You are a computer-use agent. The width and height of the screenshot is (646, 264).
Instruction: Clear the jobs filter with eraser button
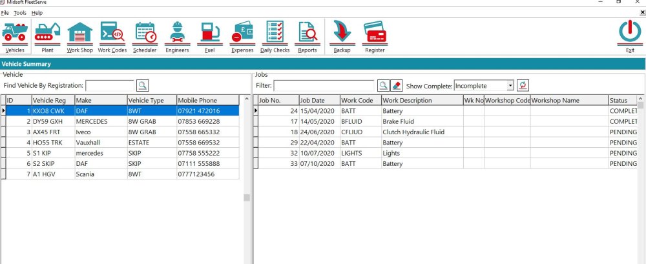point(397,85)
